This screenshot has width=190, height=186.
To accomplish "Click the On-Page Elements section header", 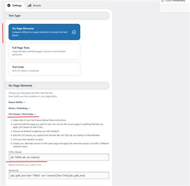I will click(57, 86).
